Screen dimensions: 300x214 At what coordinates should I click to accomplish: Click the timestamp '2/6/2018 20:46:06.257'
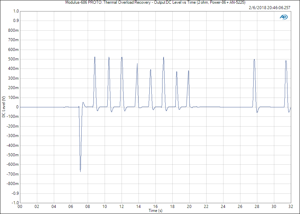[x=270, y=8]
